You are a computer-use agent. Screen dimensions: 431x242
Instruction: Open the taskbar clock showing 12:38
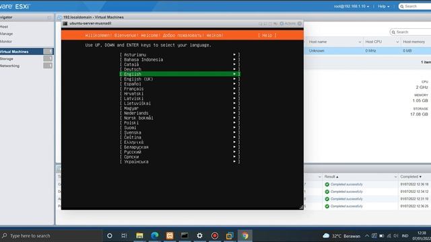tap(422, 236)
